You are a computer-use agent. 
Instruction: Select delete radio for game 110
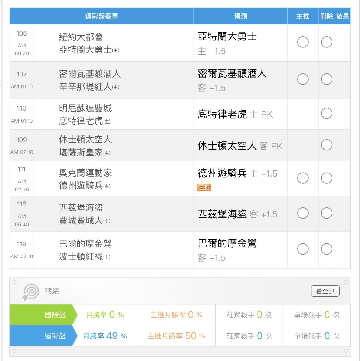click(x=327, y=113)
